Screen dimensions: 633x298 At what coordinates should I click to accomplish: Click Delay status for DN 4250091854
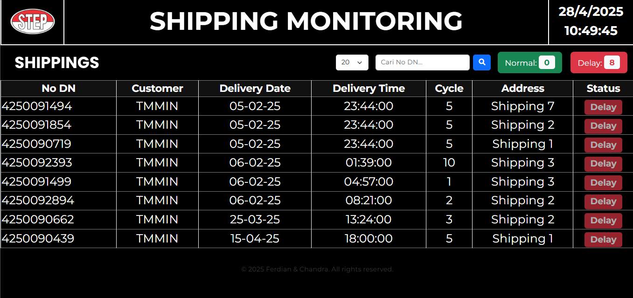(x=603, y=126)
